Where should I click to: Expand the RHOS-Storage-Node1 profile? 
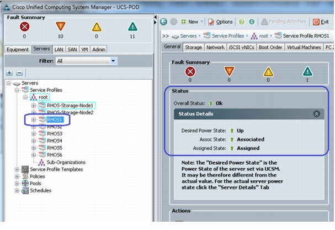point(34,106)
